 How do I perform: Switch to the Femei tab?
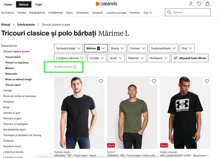[x=8, y=5]
